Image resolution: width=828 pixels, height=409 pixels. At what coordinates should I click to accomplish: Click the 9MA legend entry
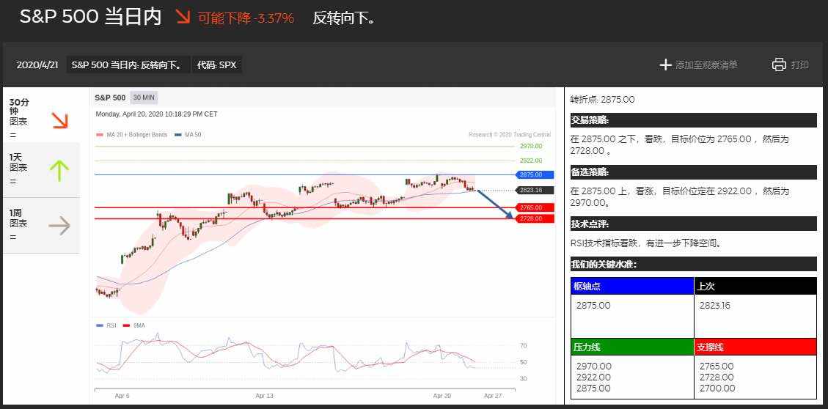pyautogui.click(x=134, y=325)
